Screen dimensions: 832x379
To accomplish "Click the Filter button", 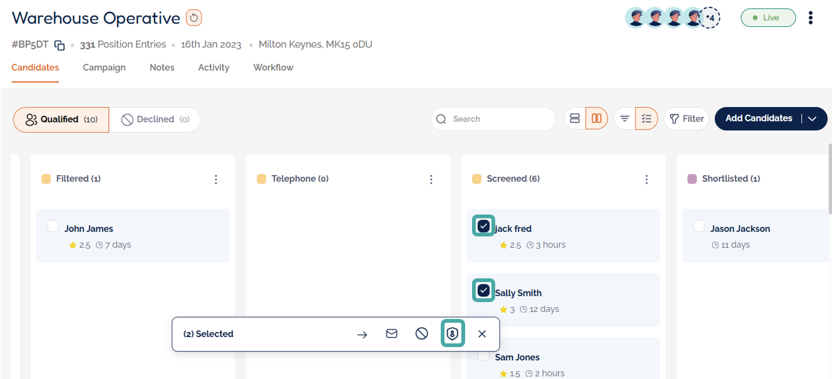I will click(x=686, y=119).
